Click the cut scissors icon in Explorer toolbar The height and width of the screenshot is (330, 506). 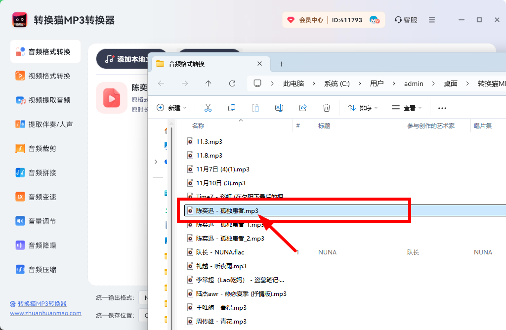[208, 108]
